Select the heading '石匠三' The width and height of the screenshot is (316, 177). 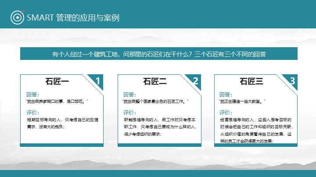click(x=251, y=81)
